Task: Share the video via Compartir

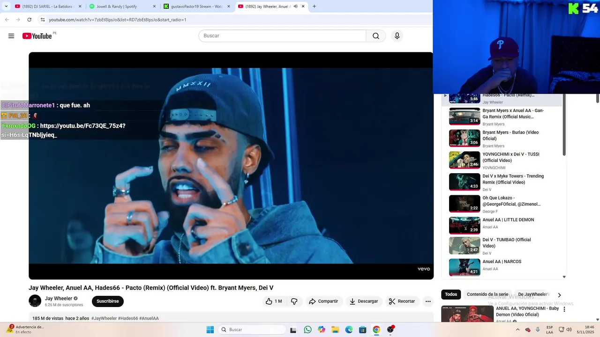Action: pyautogui.click(x=323, y=301)
